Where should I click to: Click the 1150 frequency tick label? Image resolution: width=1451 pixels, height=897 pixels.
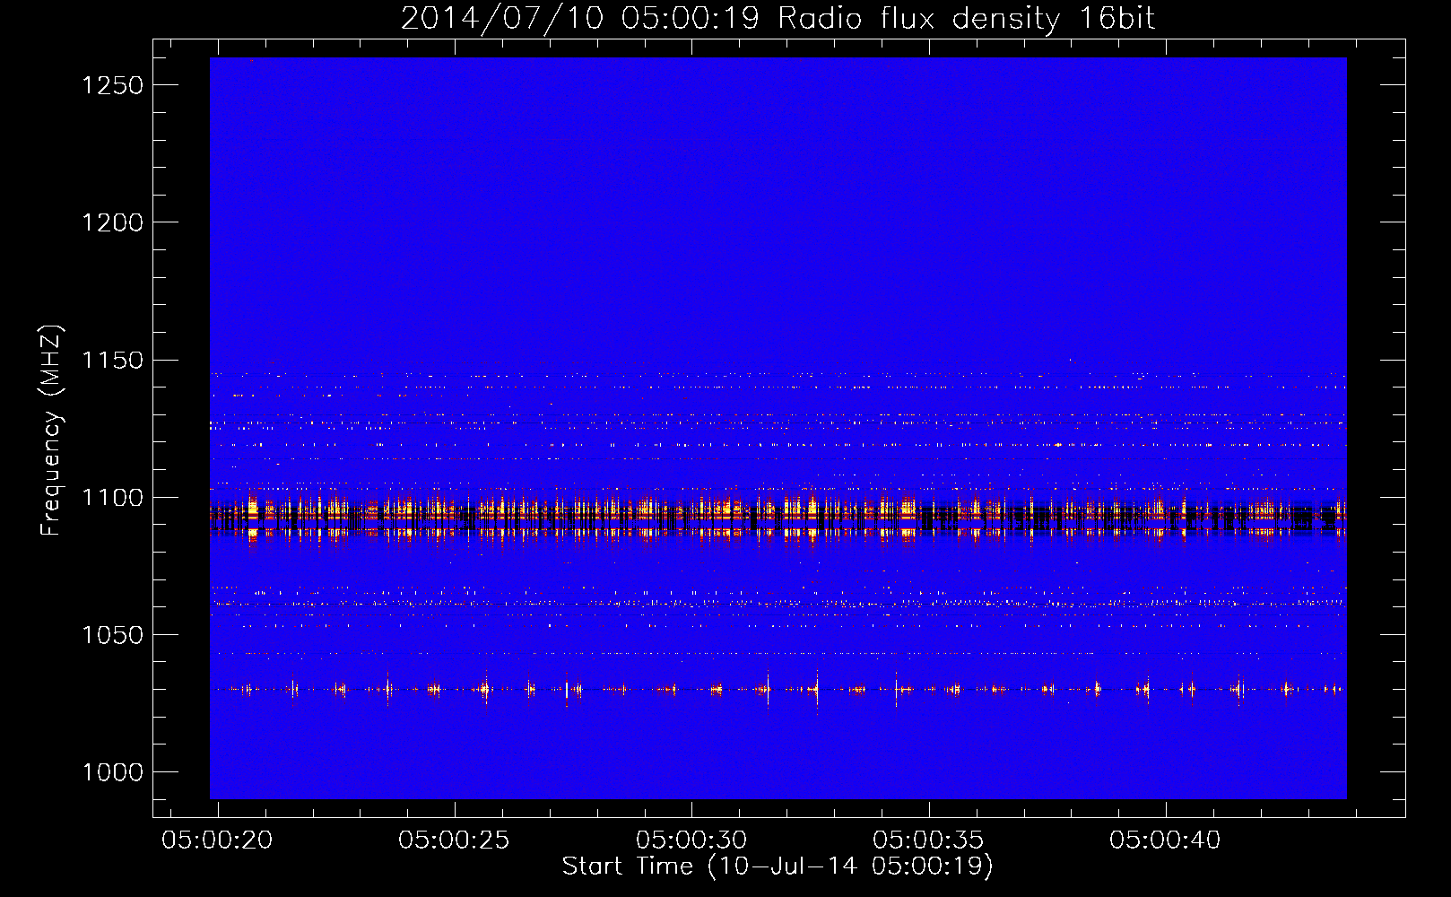(112, 361)
